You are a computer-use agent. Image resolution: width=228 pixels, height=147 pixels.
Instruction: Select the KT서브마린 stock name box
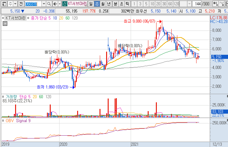pos(77,4)
